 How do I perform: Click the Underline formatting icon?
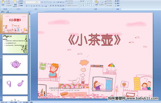pyautogui.click(x=31, y=6)
